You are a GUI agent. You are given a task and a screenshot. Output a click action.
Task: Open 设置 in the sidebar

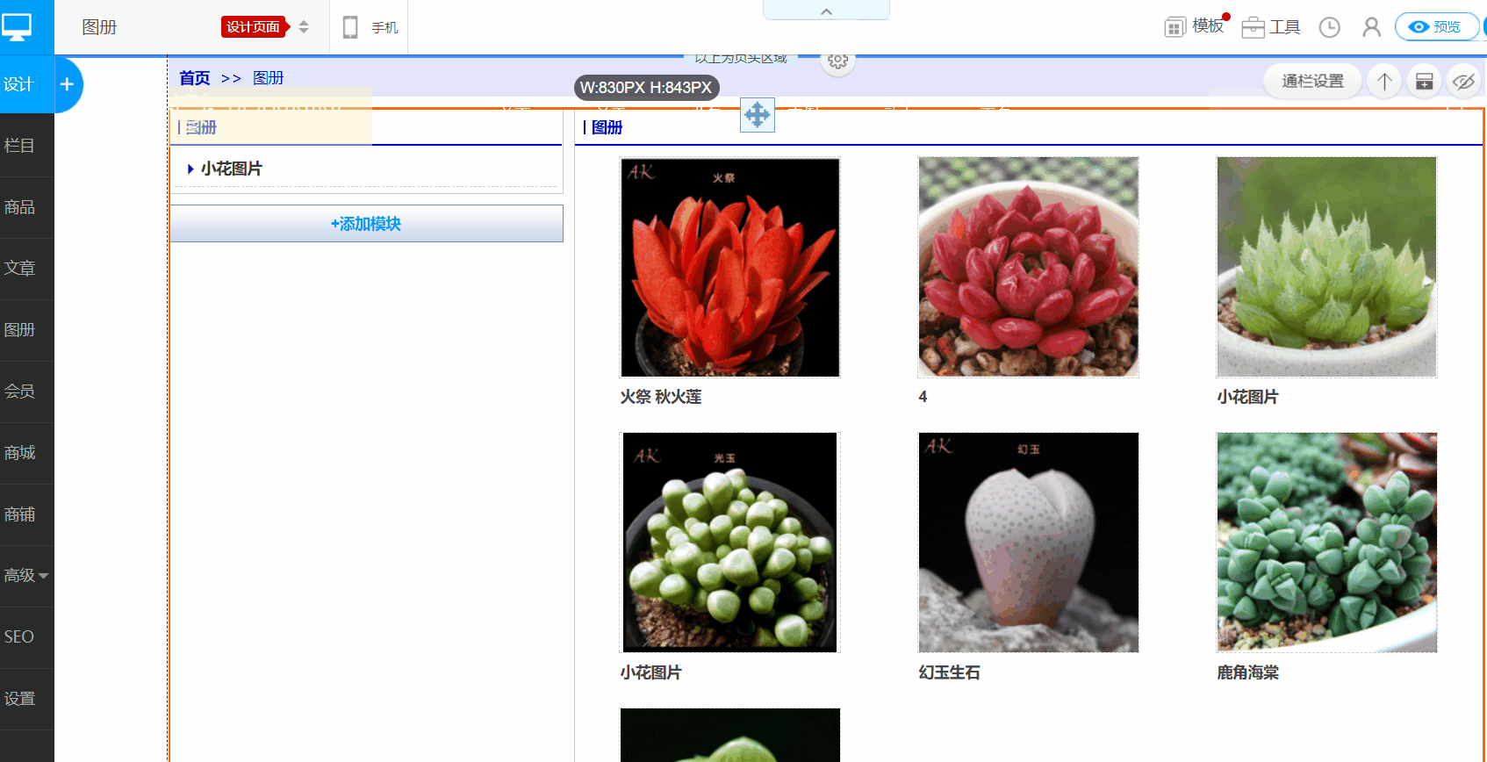point(19,699)
